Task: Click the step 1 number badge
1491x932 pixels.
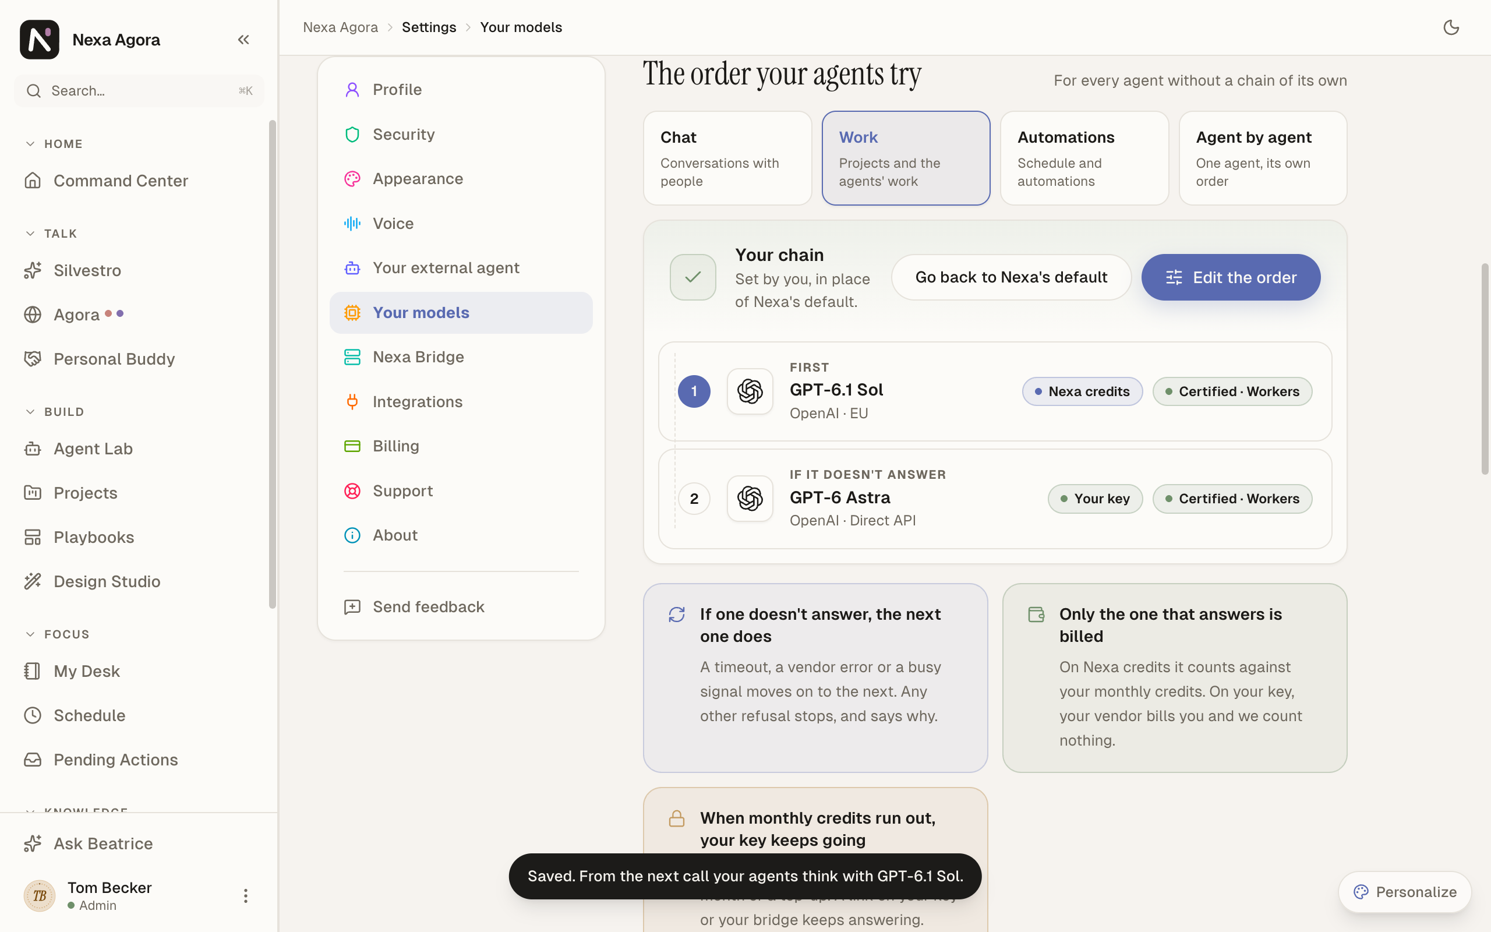Action: point(694,391)
